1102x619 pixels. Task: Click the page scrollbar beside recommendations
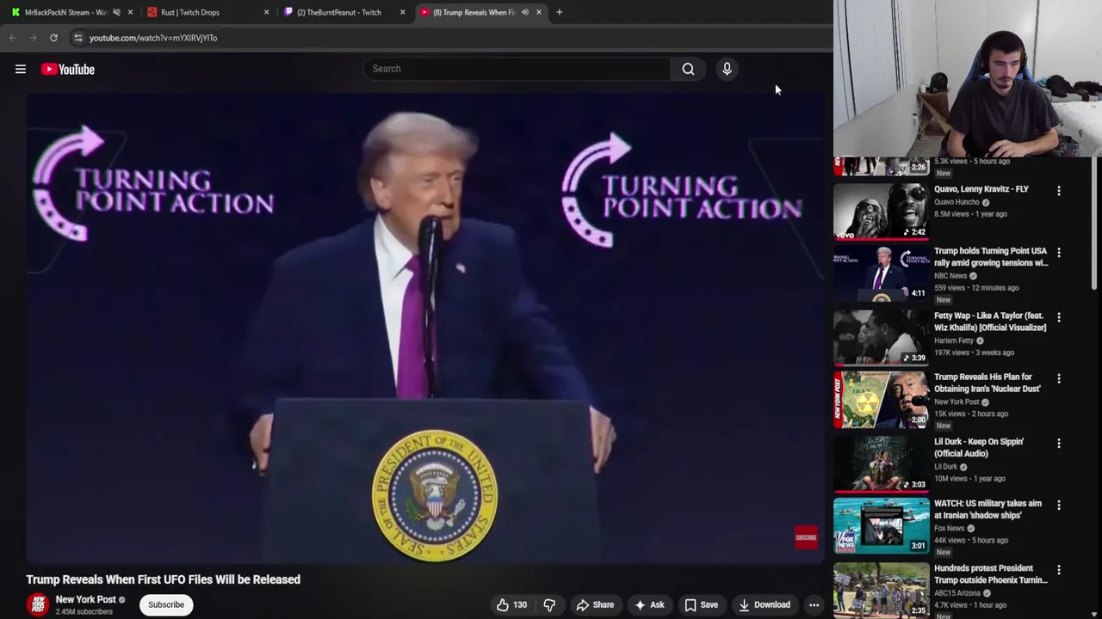pos(1096,224)
